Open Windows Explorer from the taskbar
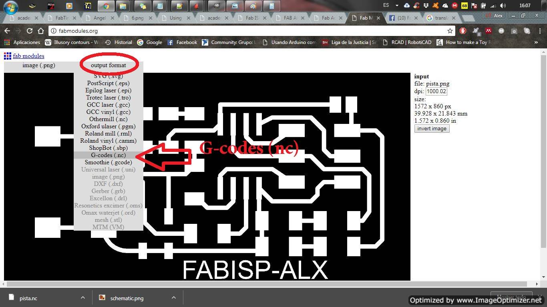 pos(123,6)
